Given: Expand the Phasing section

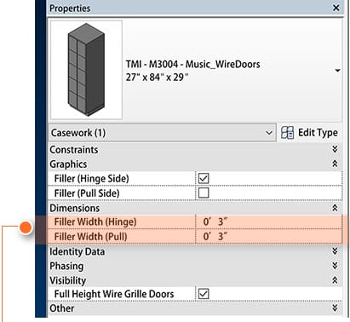Looking at the screenshot, I should point(335,266).
